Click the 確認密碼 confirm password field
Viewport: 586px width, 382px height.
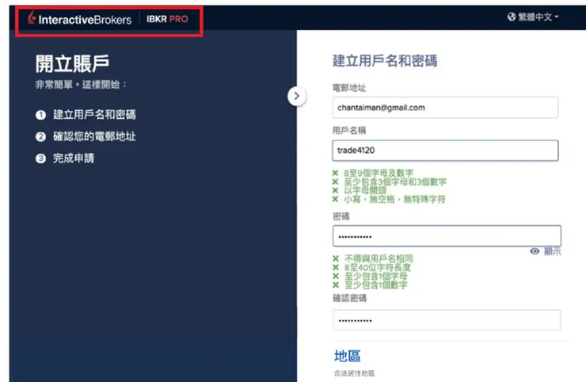(447, 320)
